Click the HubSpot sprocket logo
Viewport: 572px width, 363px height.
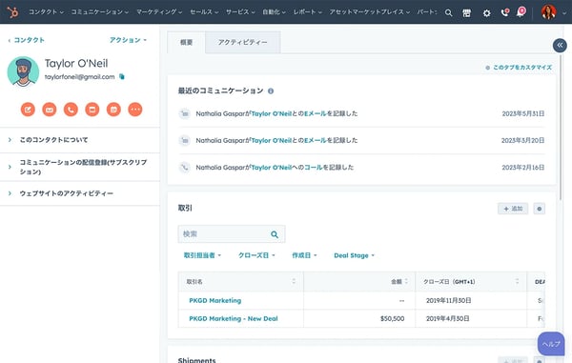click(x=12, y=12)
